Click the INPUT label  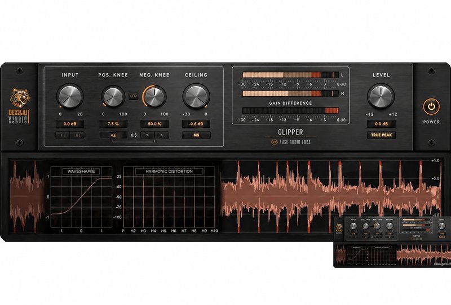tap(70, 75)
